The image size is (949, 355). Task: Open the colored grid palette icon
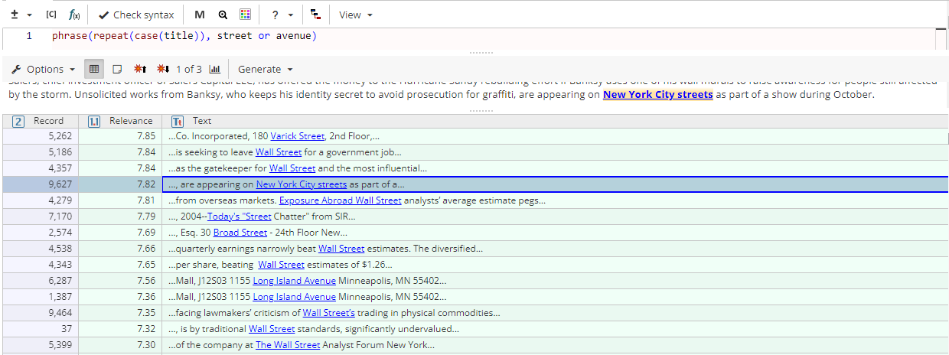[x=245, y=15]
